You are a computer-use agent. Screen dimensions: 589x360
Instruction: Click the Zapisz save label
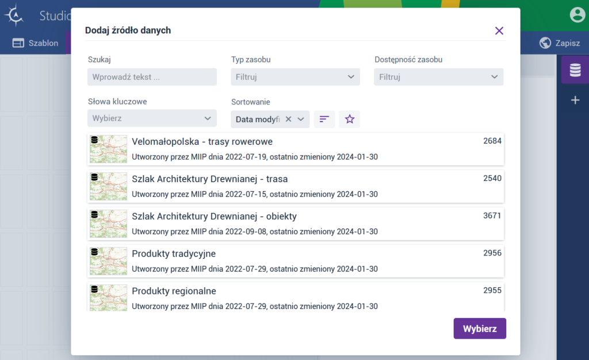coord(568,43)
